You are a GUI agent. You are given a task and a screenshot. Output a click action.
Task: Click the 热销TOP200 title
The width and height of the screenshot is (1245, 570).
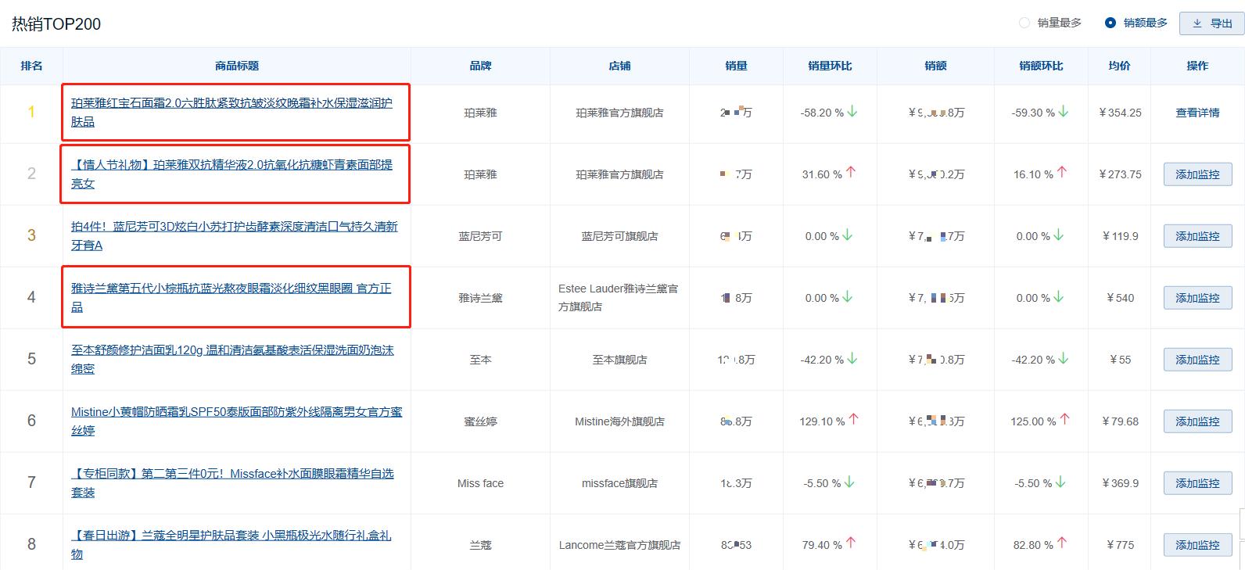(56, 24)
